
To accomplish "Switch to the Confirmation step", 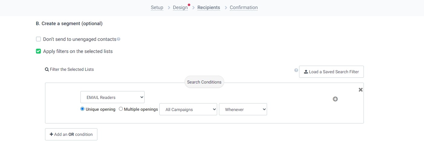I will [243, 8].
